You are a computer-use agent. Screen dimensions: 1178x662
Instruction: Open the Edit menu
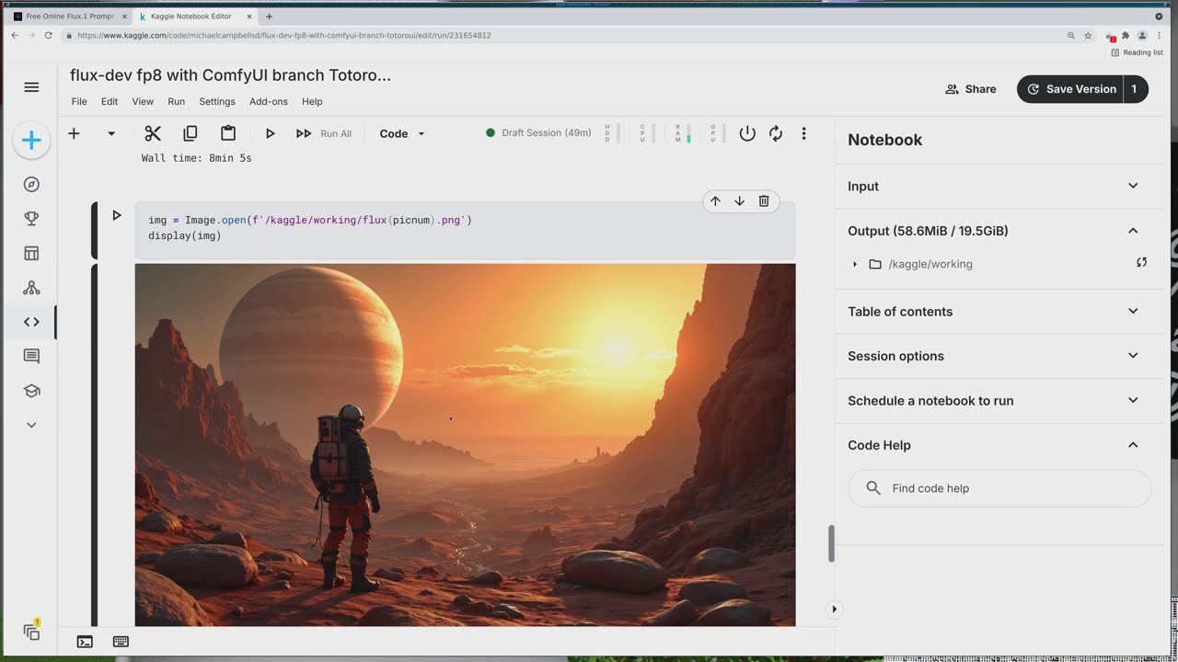pyautogui.click(x=110, y=101)
